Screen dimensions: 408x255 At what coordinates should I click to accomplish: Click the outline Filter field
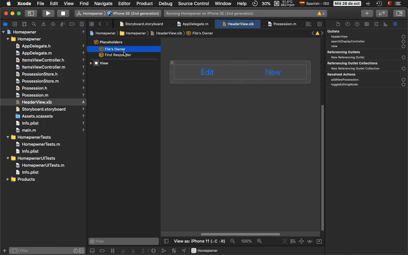coord(124,241)
